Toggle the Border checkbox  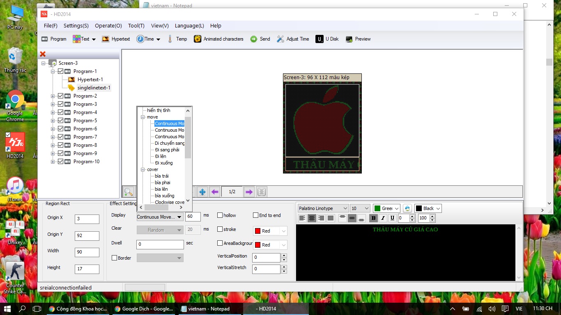click(114, 258)
